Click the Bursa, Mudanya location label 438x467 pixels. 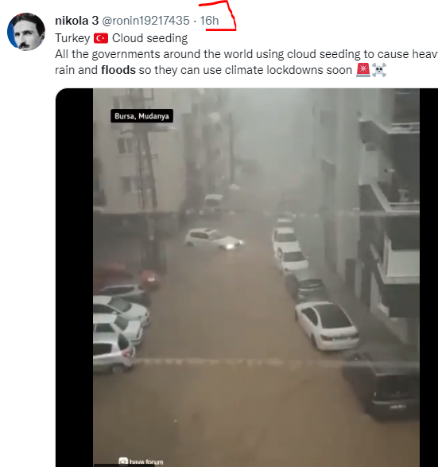[x=141, y=116]
